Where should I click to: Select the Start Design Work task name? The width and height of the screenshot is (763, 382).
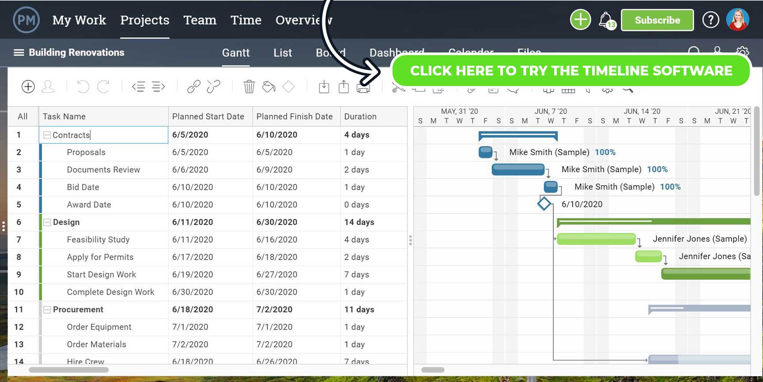101,274
